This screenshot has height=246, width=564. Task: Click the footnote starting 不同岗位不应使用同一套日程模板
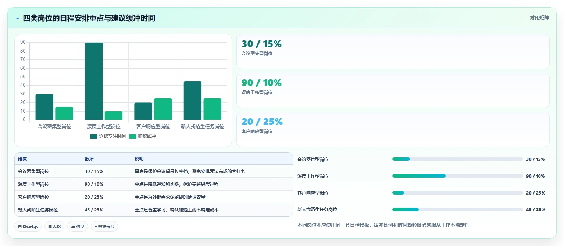[x=385, y=225]
